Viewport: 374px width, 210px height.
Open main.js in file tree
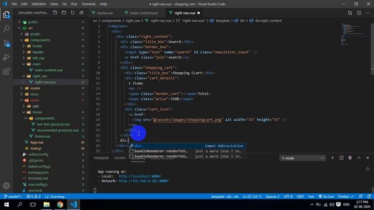coord(36,148)
